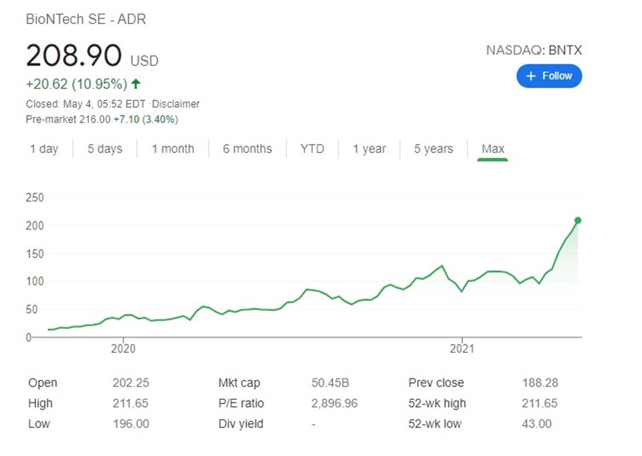Screen dimensions: 642x456
Task: Select the YTD tab
Action: [x=312, y=148]
